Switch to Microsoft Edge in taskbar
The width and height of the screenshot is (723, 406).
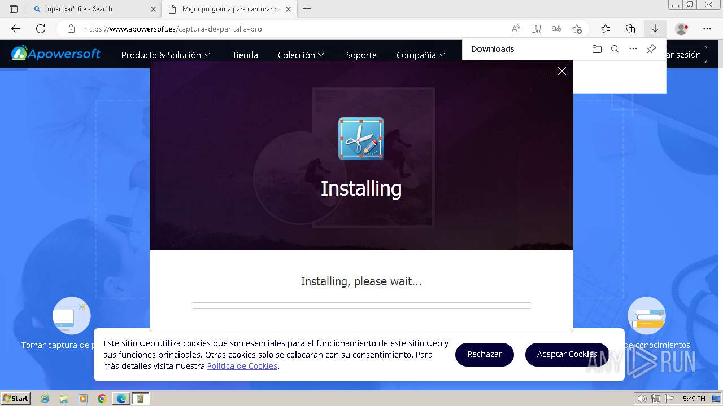pos(121,399)
